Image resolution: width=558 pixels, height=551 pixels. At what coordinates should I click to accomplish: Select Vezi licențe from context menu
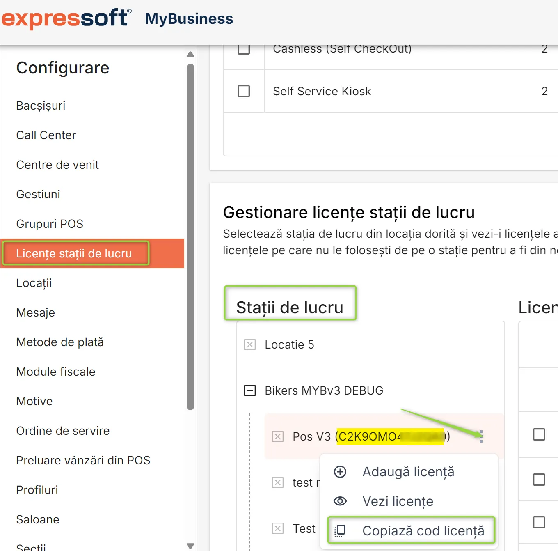409,501
